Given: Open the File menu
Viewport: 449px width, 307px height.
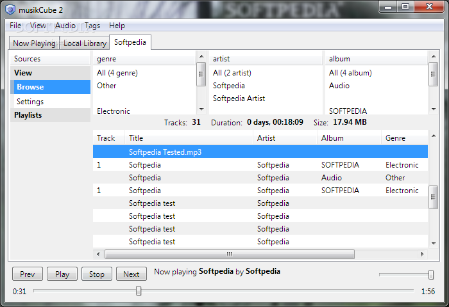Looking at the screenshot, I should (15, 26).
